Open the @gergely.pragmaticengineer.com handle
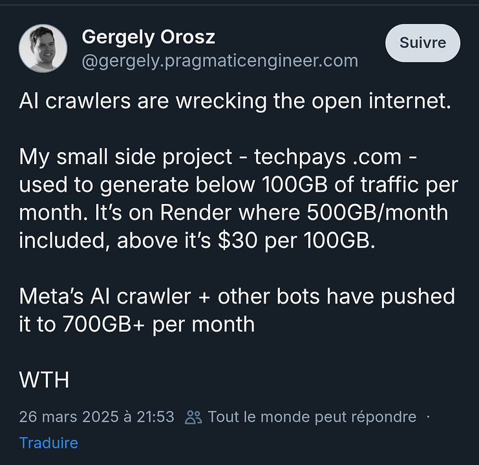Viewport: 479px width, 465px height. pos(220,61)
